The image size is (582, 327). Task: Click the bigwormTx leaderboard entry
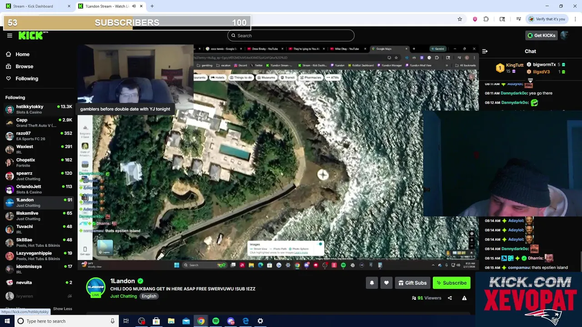tap(546, 64)
